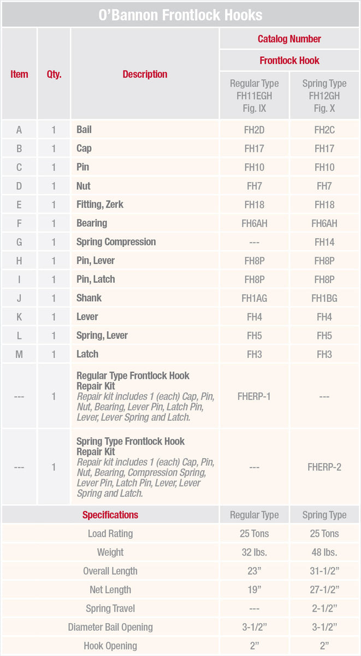Select the Spring Compression description
Image resolution: width=361 pixels, height=656 pixels.
pyautogui.click(x=116, y=242)
